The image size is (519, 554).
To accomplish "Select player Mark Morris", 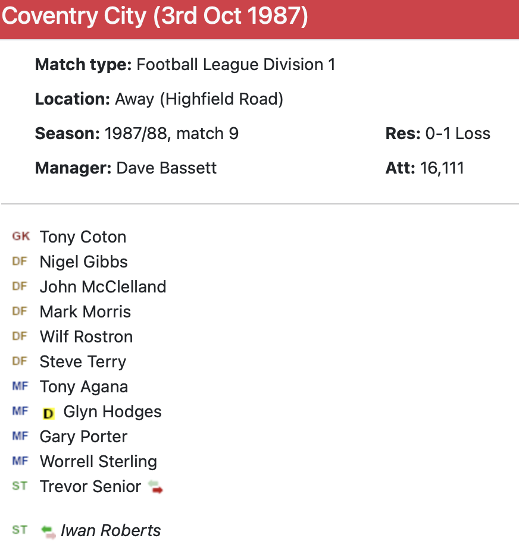I will [x=85, y=311].
